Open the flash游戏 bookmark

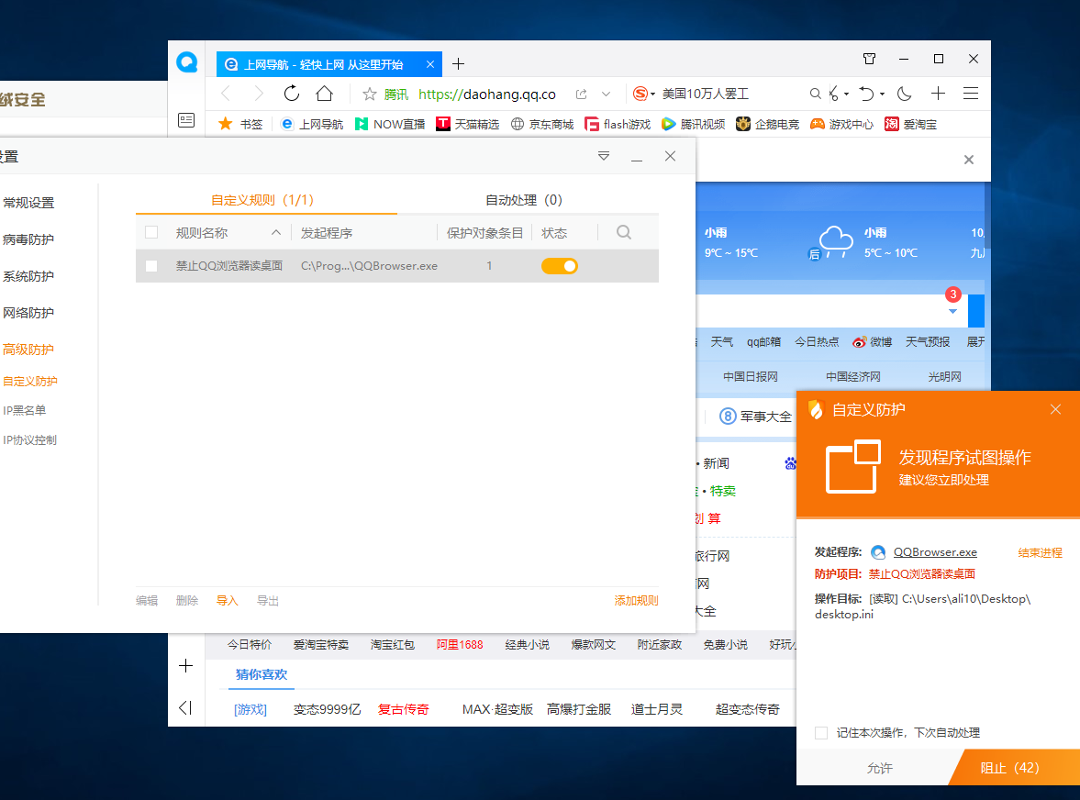coord(618,124)
